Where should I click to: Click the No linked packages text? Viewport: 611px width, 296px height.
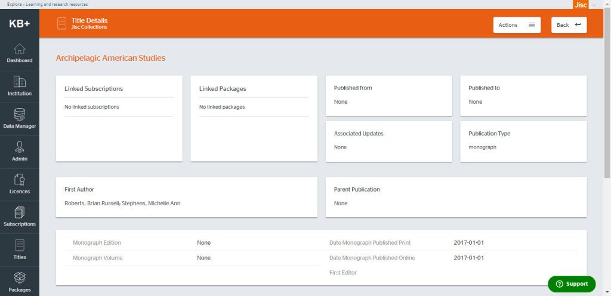click(222, 107)
